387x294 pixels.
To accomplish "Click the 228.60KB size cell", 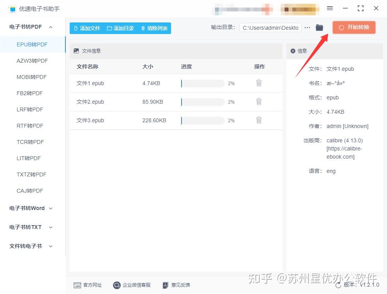I will coord(154,120).
